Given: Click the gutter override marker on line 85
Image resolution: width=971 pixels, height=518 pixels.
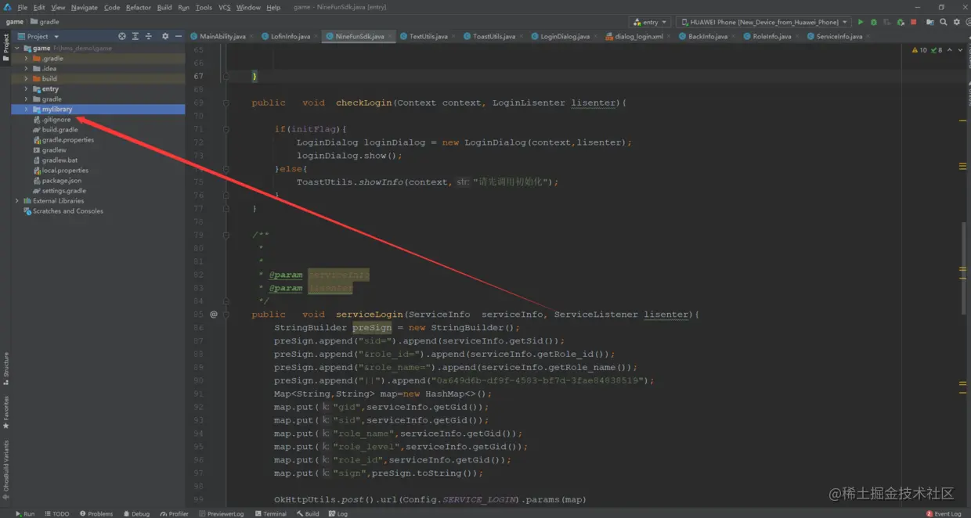Looking at the screenshot, I should 214,315.
